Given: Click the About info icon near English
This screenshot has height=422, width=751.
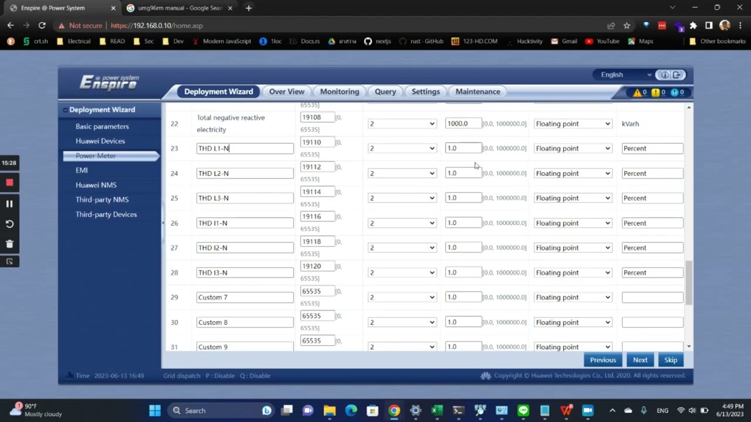Looking at the screenshot, I should 665,75.
